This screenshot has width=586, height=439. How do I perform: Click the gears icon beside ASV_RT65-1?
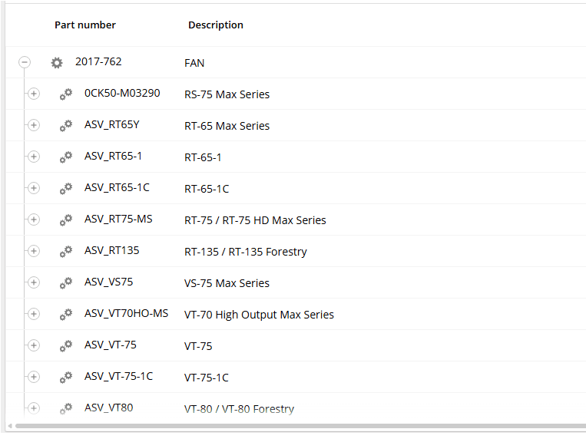click(66, 157)
